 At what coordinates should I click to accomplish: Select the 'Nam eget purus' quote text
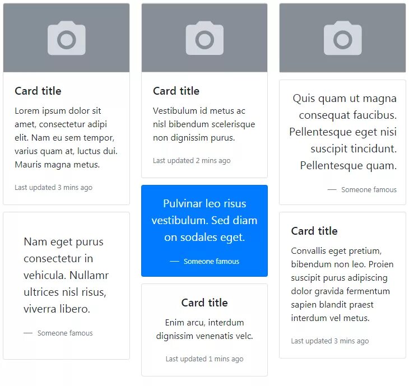(66, 275)
